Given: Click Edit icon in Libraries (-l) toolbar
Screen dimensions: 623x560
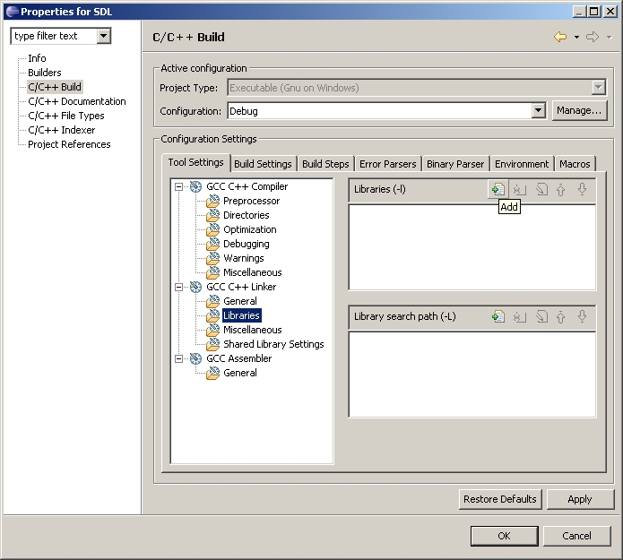Looking at the screenshot, I should [541, 189].
